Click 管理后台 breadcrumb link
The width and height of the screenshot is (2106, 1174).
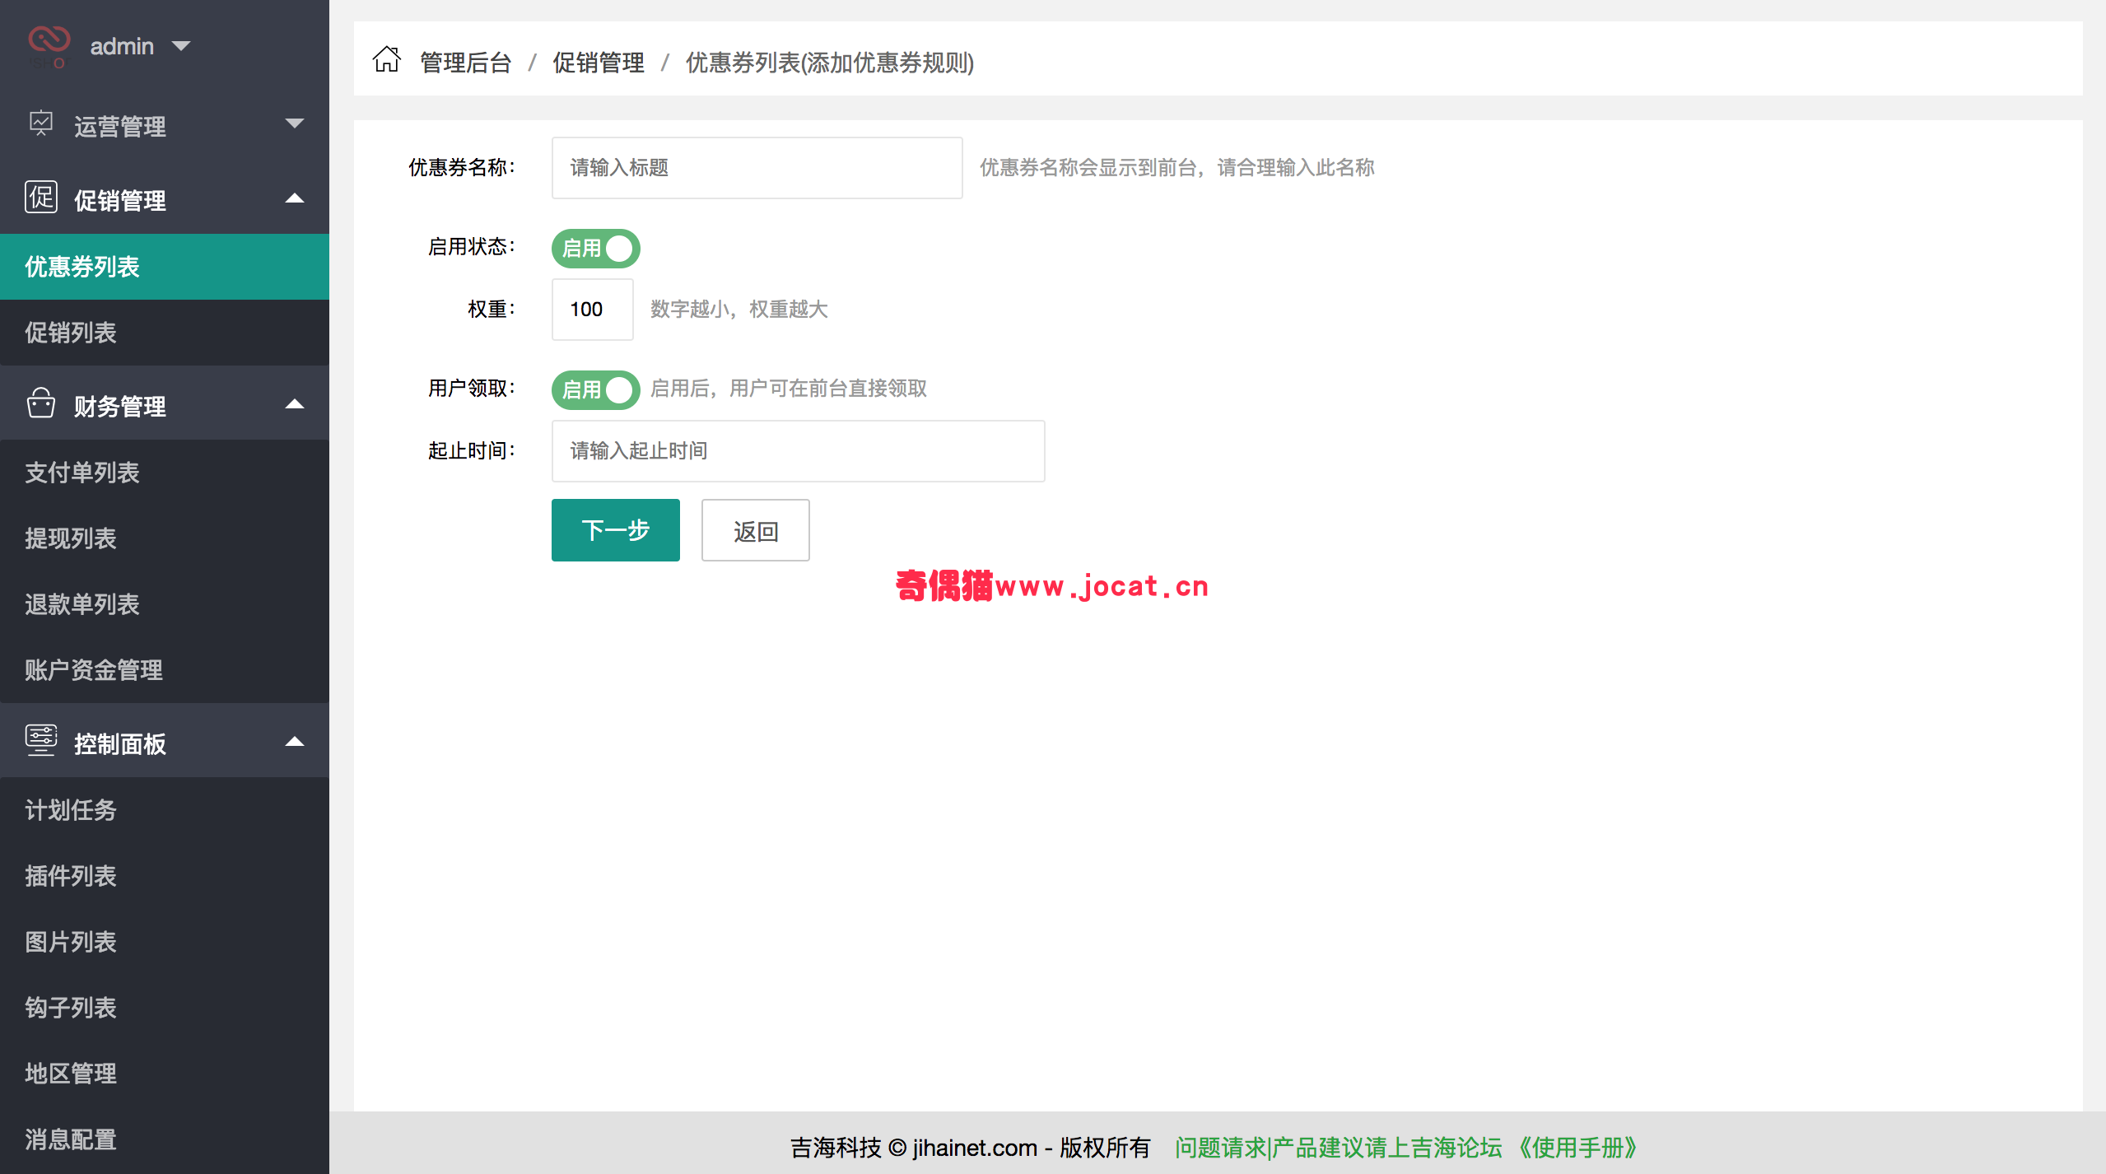pos(466,63)
